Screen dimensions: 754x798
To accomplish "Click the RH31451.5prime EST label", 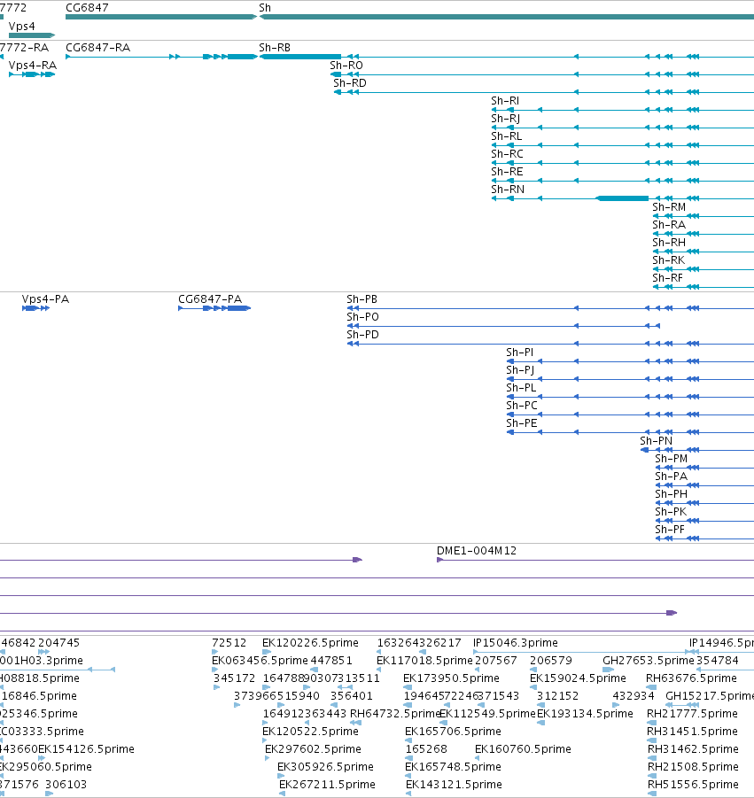I will coord(692,732).
